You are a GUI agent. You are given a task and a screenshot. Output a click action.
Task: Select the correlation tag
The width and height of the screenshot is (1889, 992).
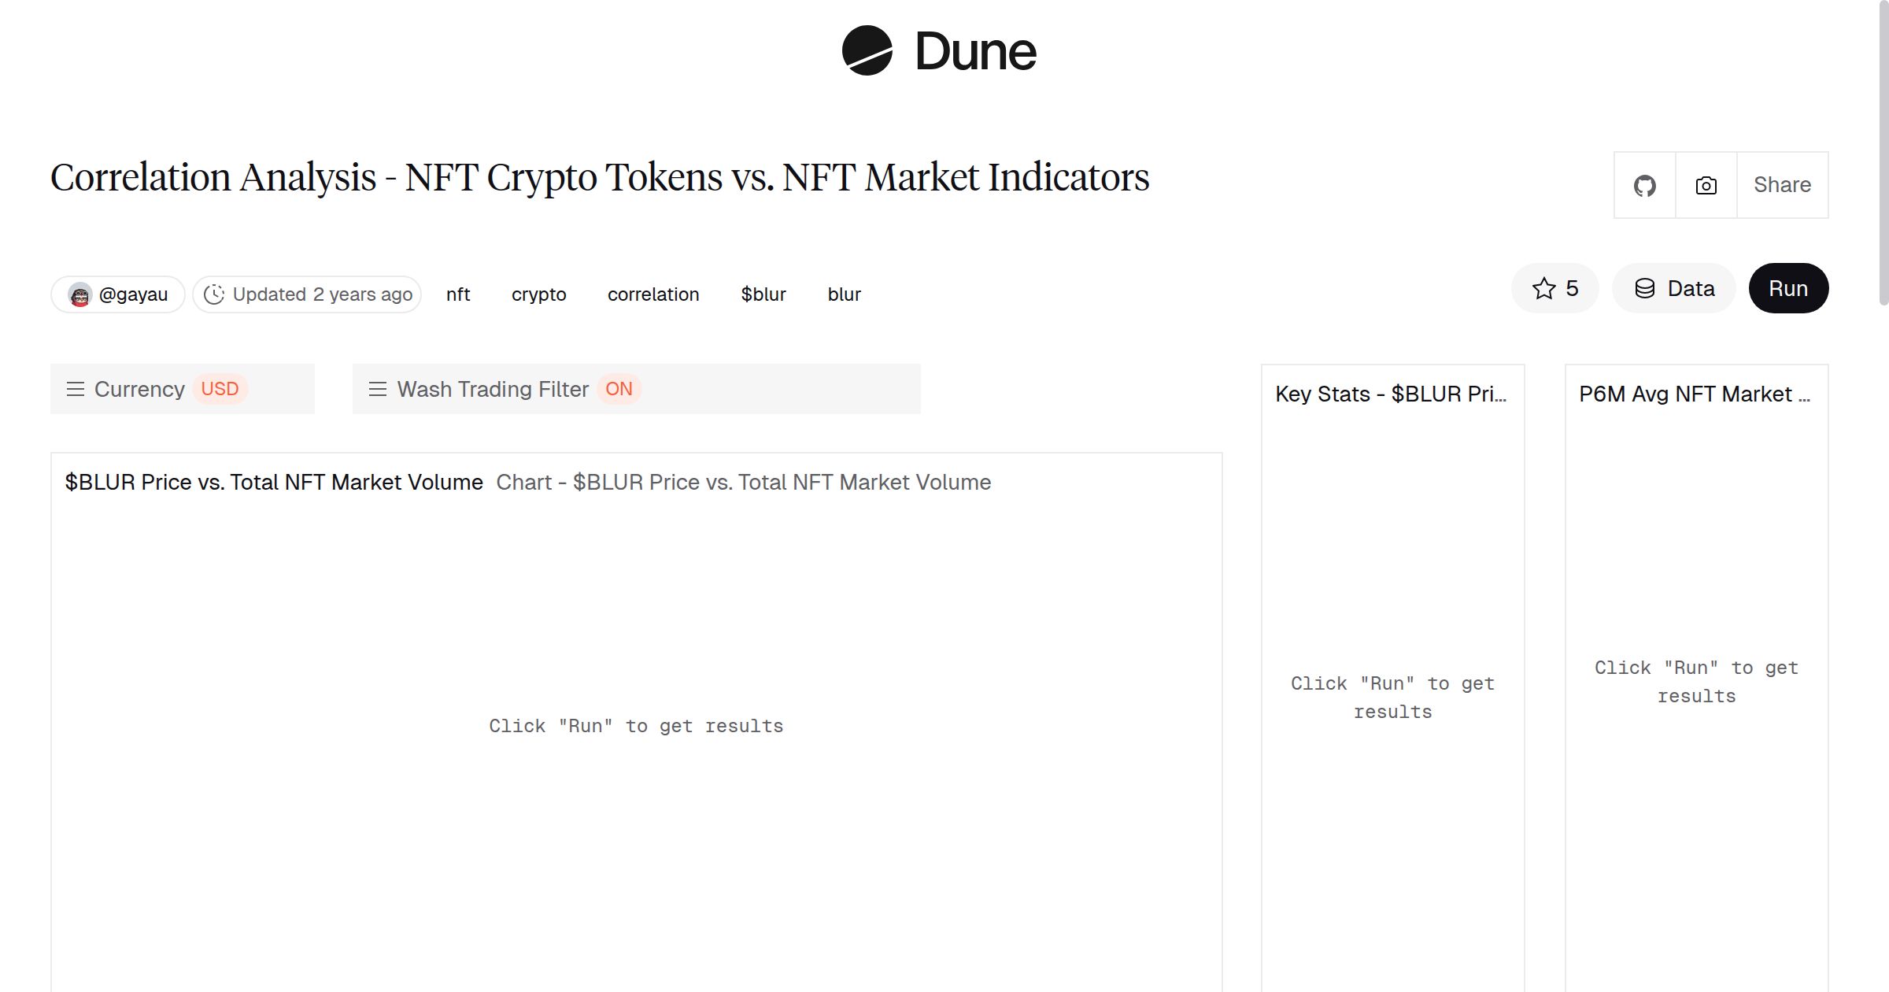653,294
